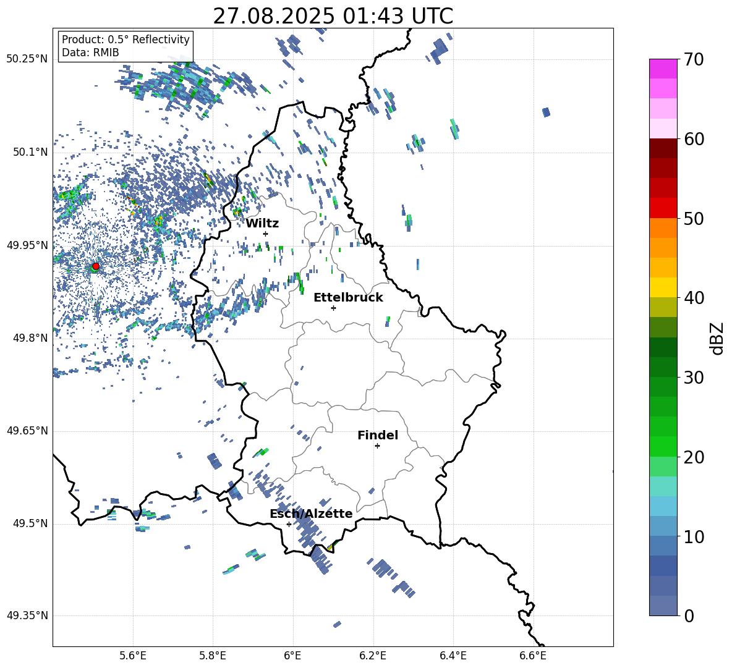The height and width of the screenshot is (668, 732).
Task: Click the 6.4°E longitude label
Action: coord(453,656)
